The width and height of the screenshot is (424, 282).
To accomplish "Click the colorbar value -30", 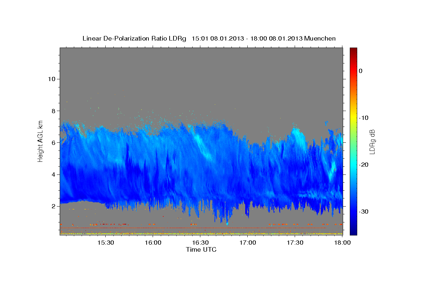I will pos(364,211).
